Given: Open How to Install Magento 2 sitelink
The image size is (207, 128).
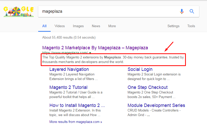Looking at the screenshot, I should (77, 105).
